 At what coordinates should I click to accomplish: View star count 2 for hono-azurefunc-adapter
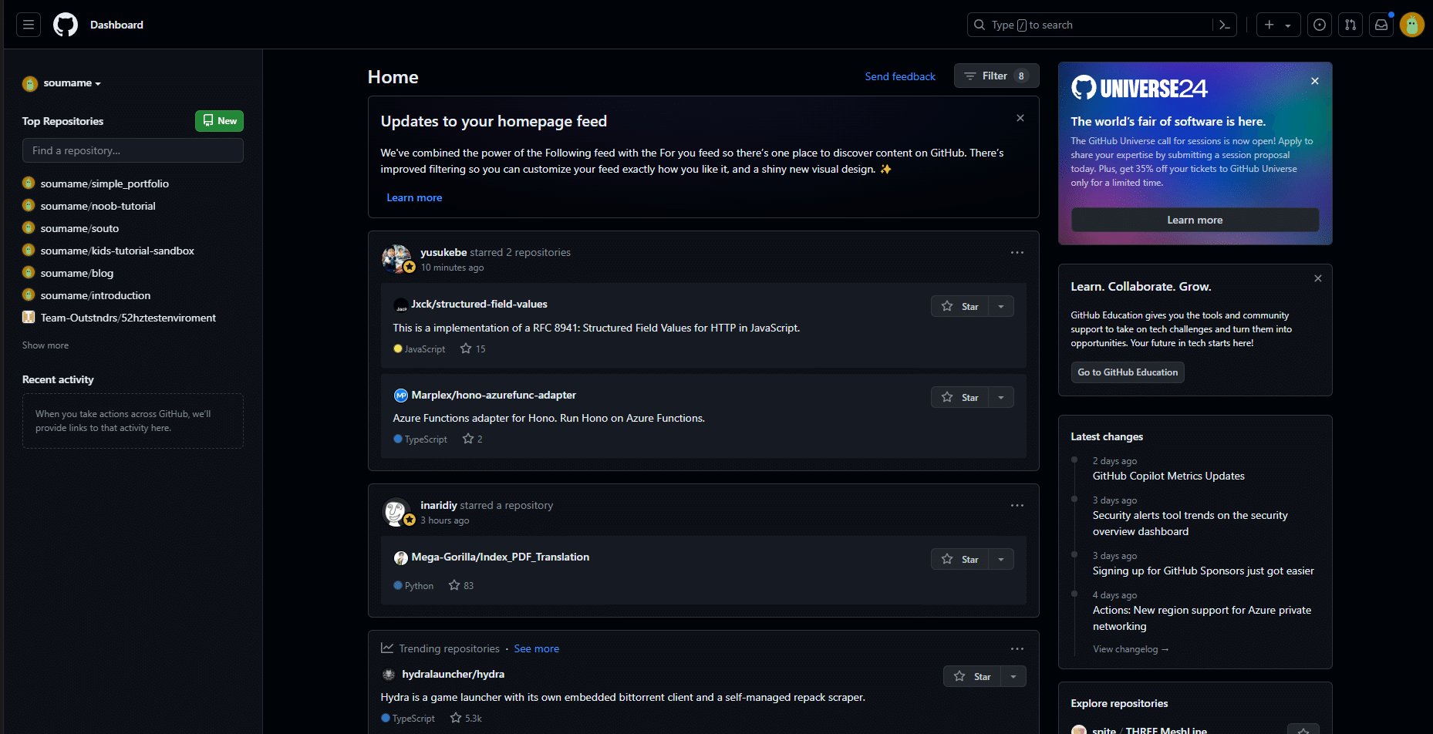[x=473, y=439]
